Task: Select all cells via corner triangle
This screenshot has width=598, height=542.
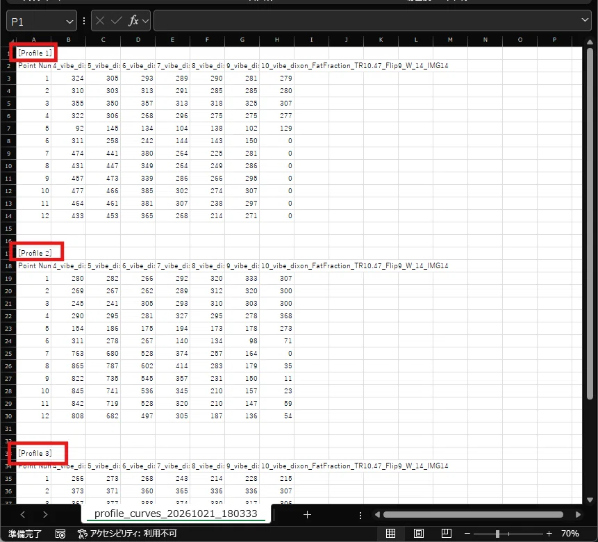Action: [13, 41]
